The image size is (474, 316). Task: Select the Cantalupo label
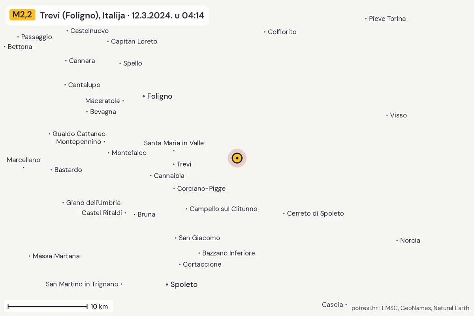(x=84, y=85)
